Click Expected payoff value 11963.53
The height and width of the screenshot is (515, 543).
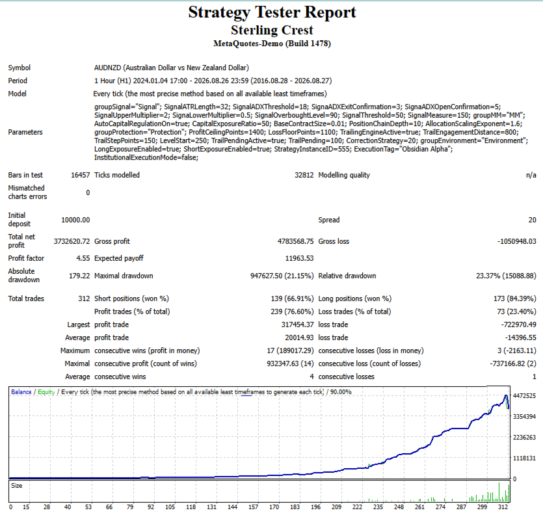299,258
